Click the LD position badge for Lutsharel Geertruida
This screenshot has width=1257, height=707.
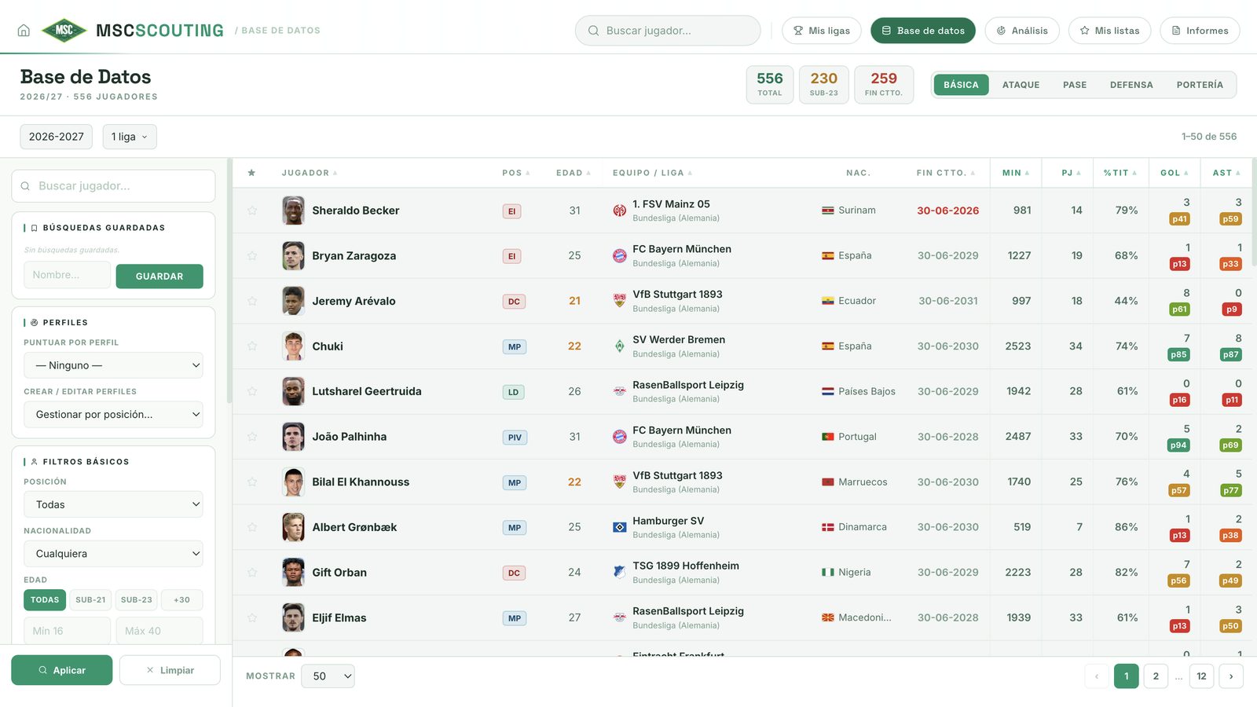[x=513, y=392]
